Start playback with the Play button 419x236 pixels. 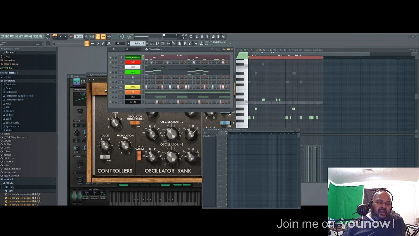60,36
